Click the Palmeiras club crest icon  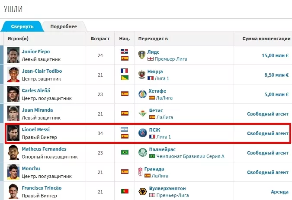pyautogui.click(x=141, y=153)
